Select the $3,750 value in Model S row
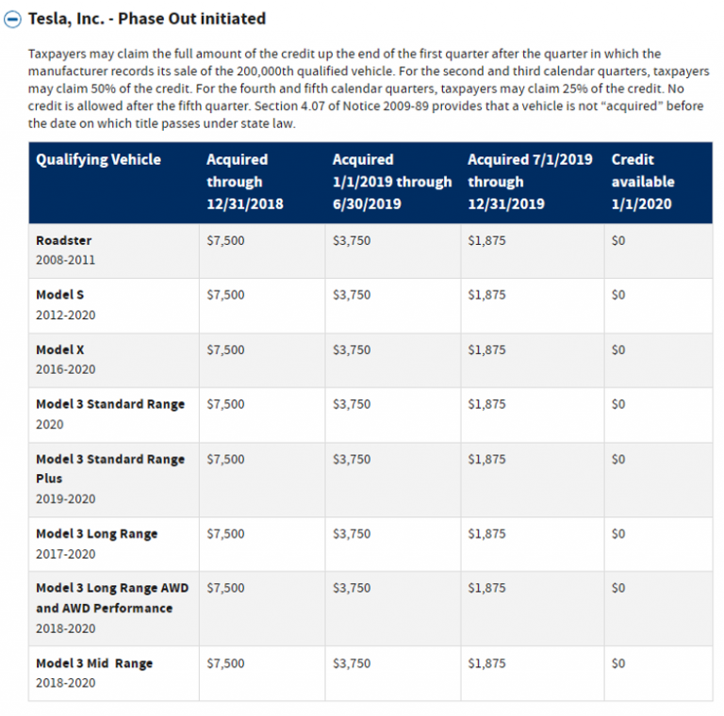Screen dimensions: 724x716 coord(352,295)
